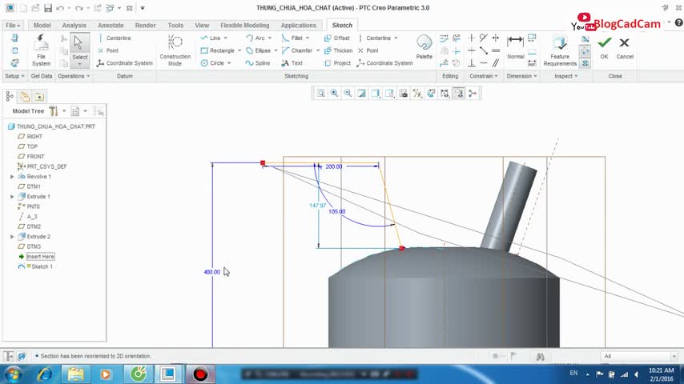Select the Spline tool

260,63
